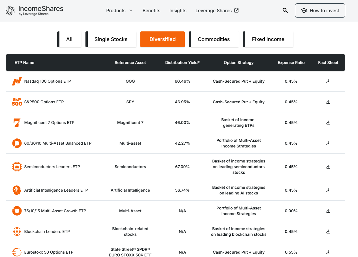Click the IncomeShares logo

(x=35, y=10)
